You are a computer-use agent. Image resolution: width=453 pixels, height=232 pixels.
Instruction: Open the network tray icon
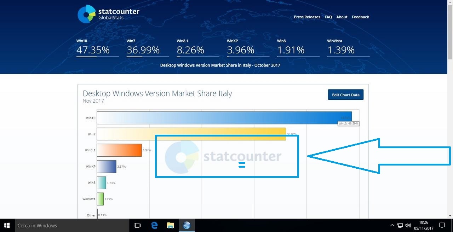tap(400, 225)
